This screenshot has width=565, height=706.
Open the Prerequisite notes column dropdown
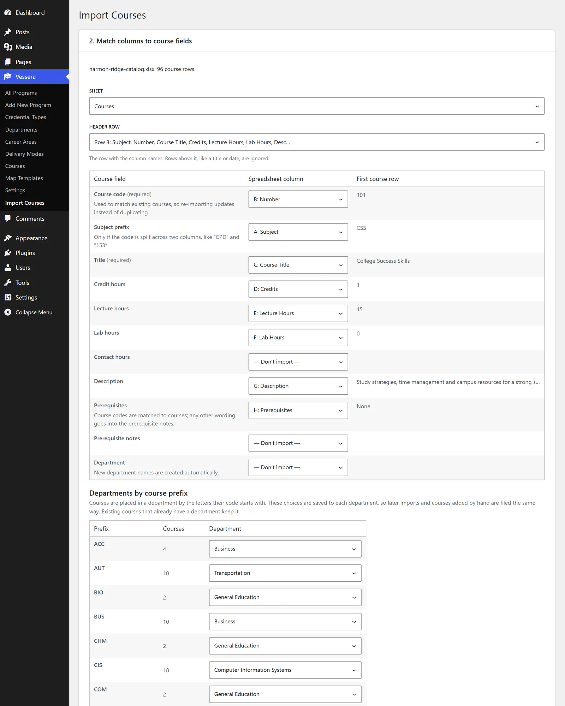coord(298,443)
